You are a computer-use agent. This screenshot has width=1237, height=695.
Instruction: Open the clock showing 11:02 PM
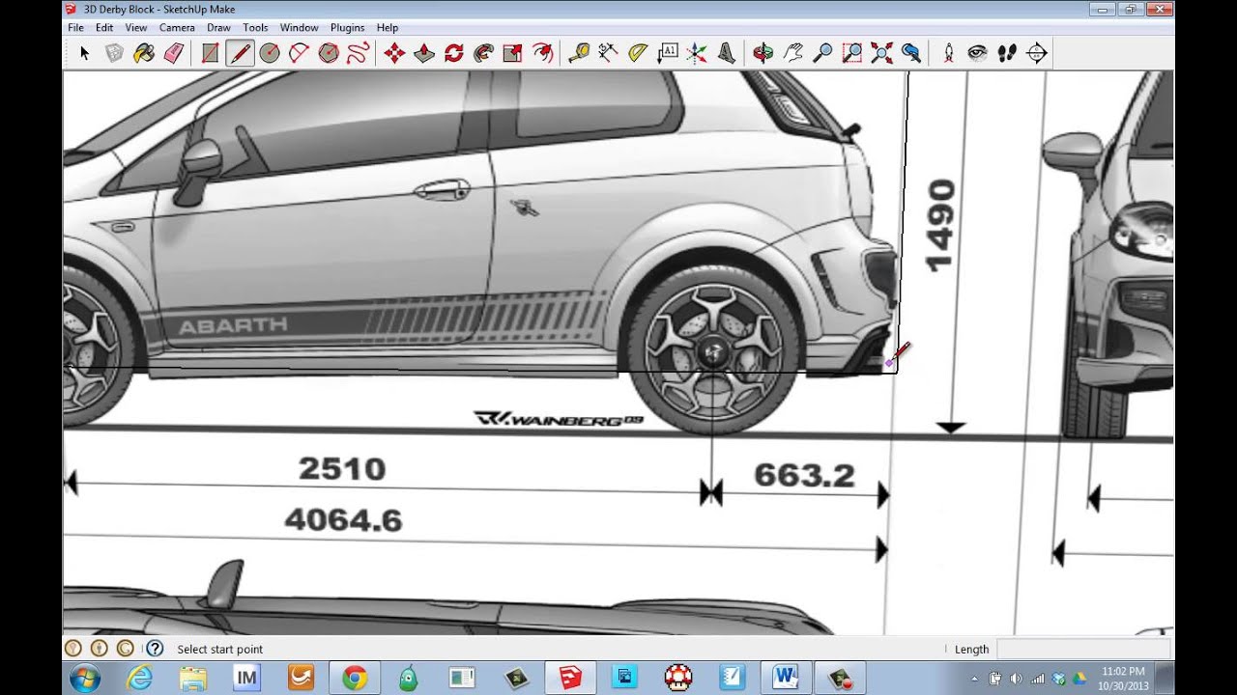[1123, 679]
